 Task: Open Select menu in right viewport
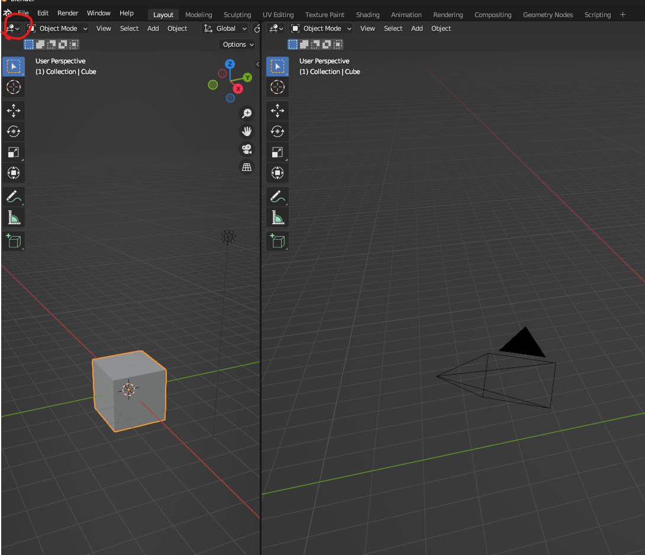393,28
